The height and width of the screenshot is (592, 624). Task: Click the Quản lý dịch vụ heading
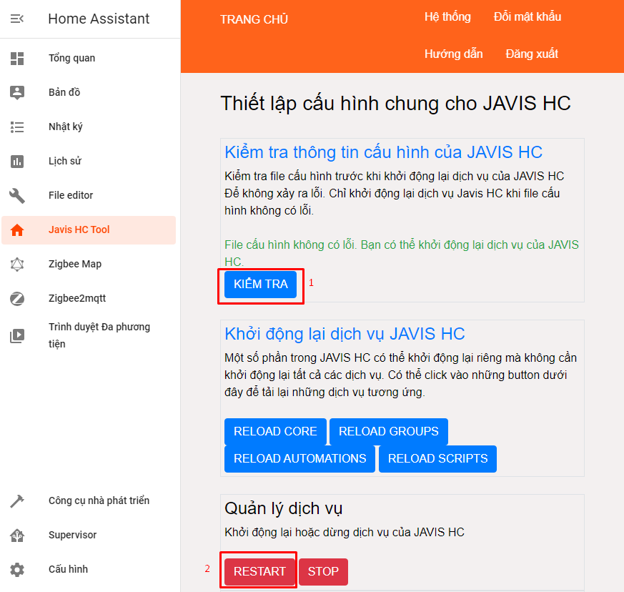(x=283, y=509)
